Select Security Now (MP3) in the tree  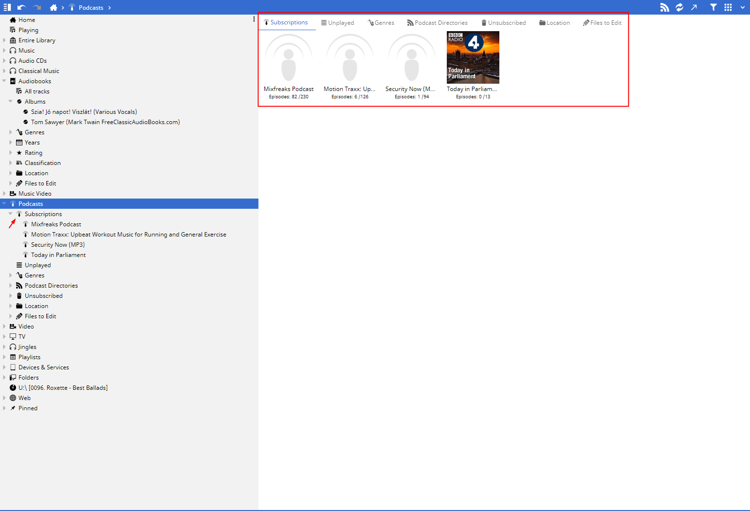(x=57, y=245)
